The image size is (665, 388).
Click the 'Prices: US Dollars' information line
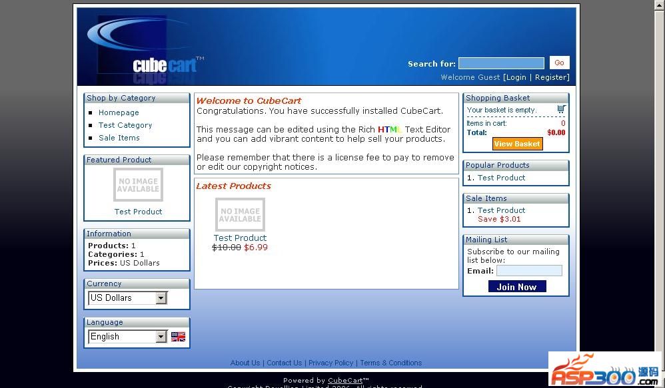(124, 263)
